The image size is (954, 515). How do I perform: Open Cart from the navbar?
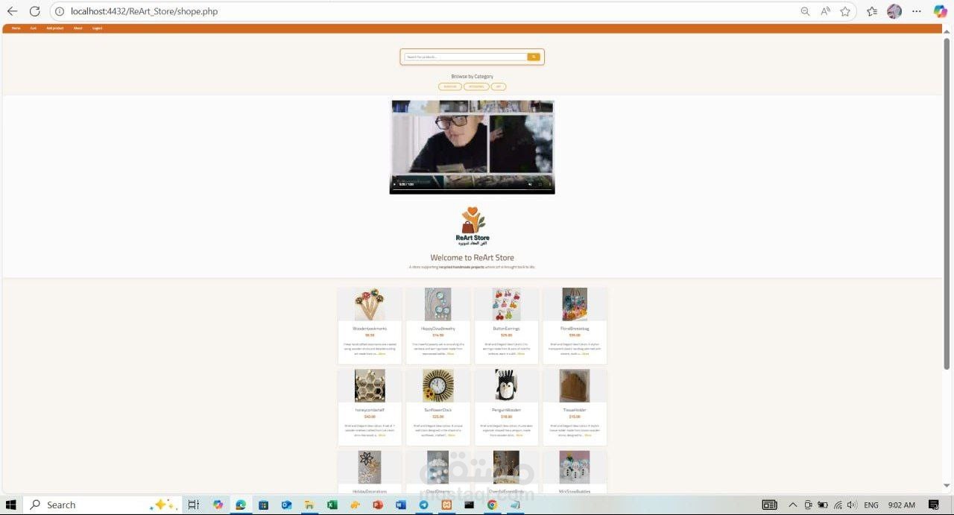[34, 28]
